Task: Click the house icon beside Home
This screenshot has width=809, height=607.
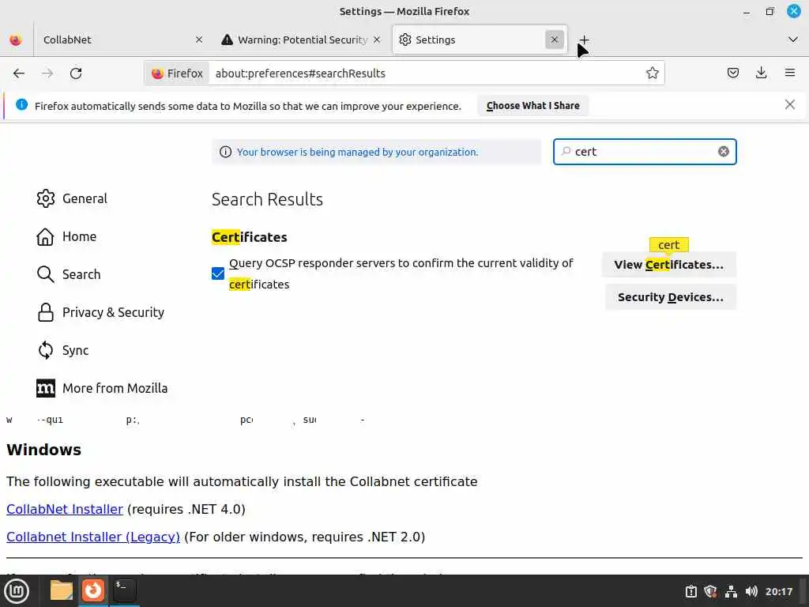Action: 45,236
